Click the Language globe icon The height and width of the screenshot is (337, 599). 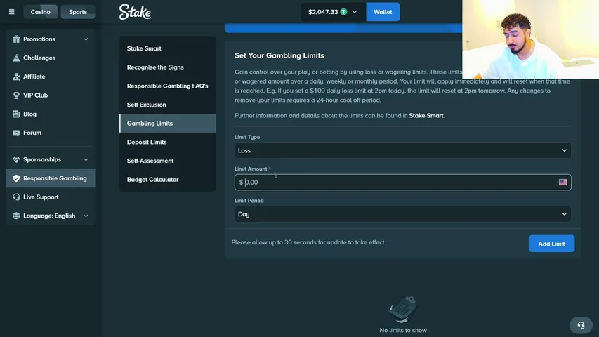[16, 216]
